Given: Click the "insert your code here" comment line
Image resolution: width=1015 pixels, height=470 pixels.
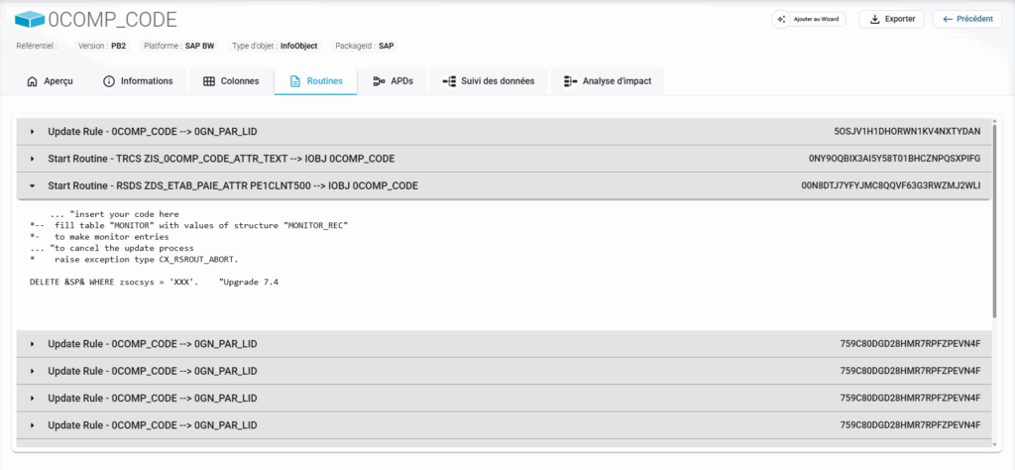Looking at the screenshot, I should tap(114, 214).
